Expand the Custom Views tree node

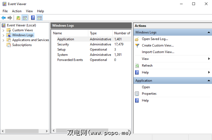(3, 31)
